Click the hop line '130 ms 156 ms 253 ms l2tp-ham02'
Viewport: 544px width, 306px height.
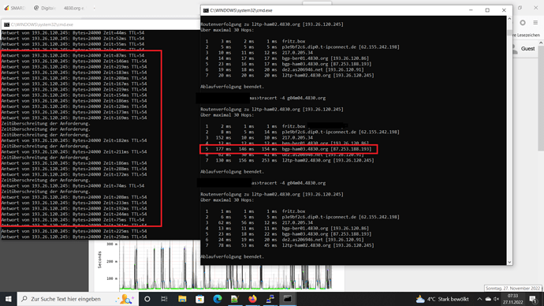(x=289, y=160)
